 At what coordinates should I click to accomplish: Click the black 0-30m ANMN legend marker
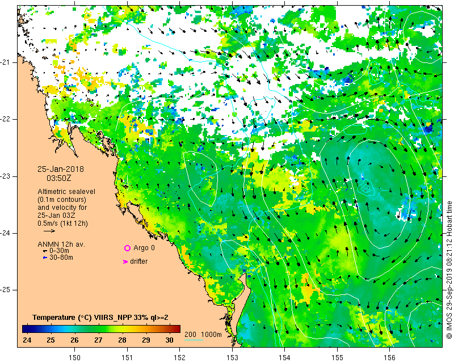(x=45, y=251)
